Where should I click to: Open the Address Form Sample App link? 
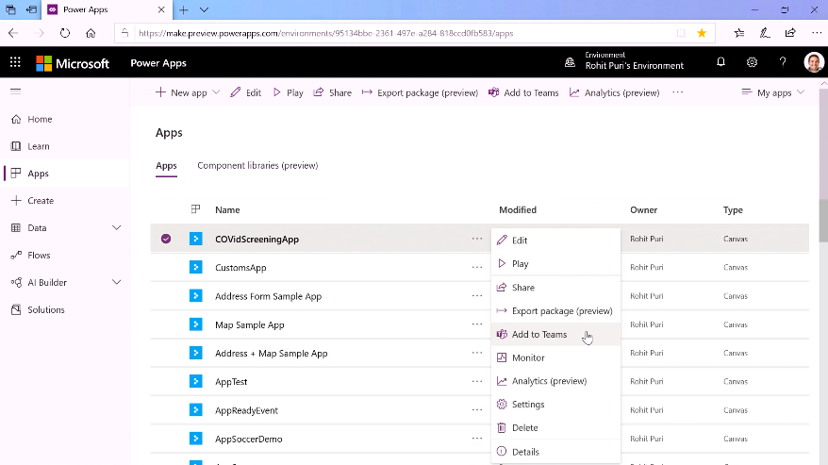tap(268, 296)
